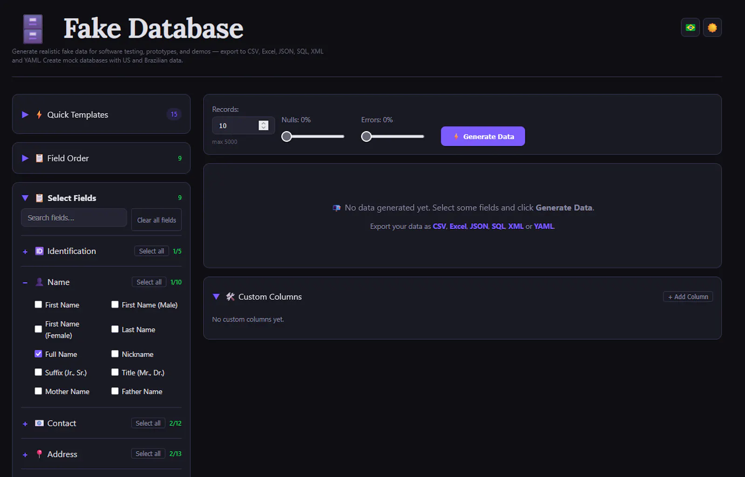The width and height of the screenshot is (745, 477).
Task: Click the Nulls percentage slider handle
Action: tap(287, 136)
